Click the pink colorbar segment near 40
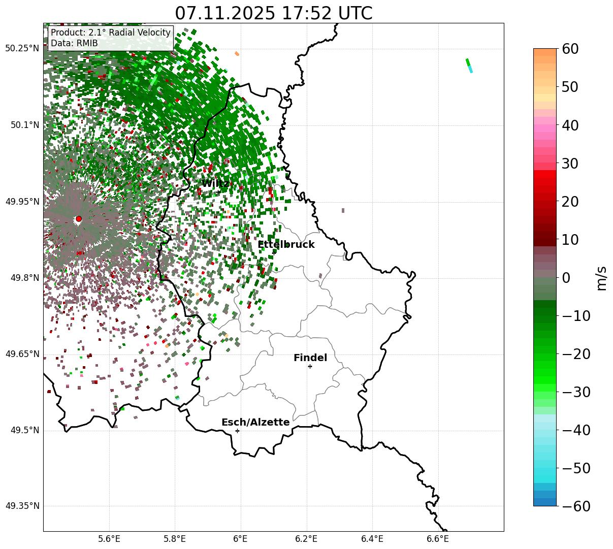Screen dimensions: 613x549 pos(545,128)
